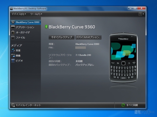Click the オーガナイザ organizer icon
The image size is (157, 117).
(13, 32)
